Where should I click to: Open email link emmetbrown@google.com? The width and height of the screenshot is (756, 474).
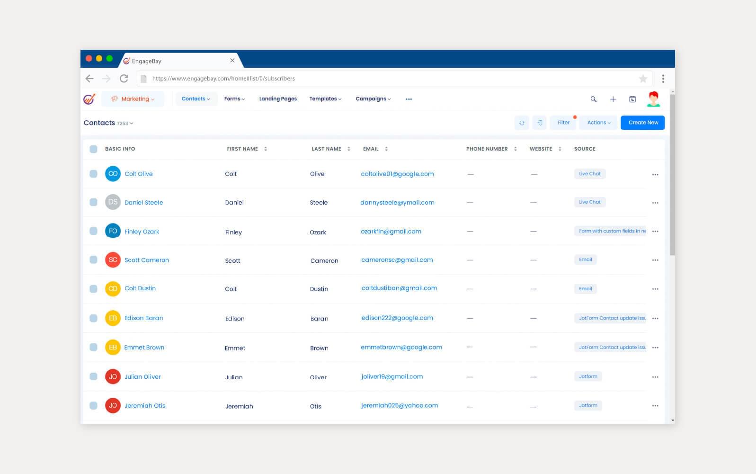[x=401, y=347]
